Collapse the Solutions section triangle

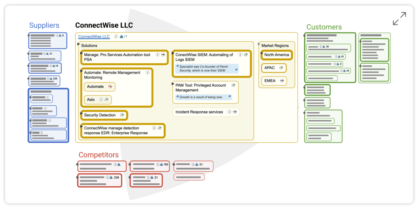[78, 44]
